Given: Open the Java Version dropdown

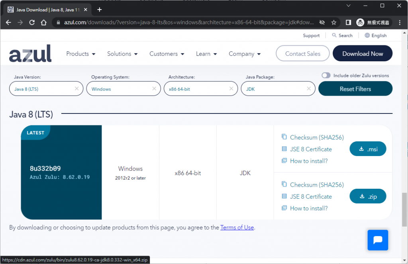Looking at the screenshot, I should [x=46, y=89].
